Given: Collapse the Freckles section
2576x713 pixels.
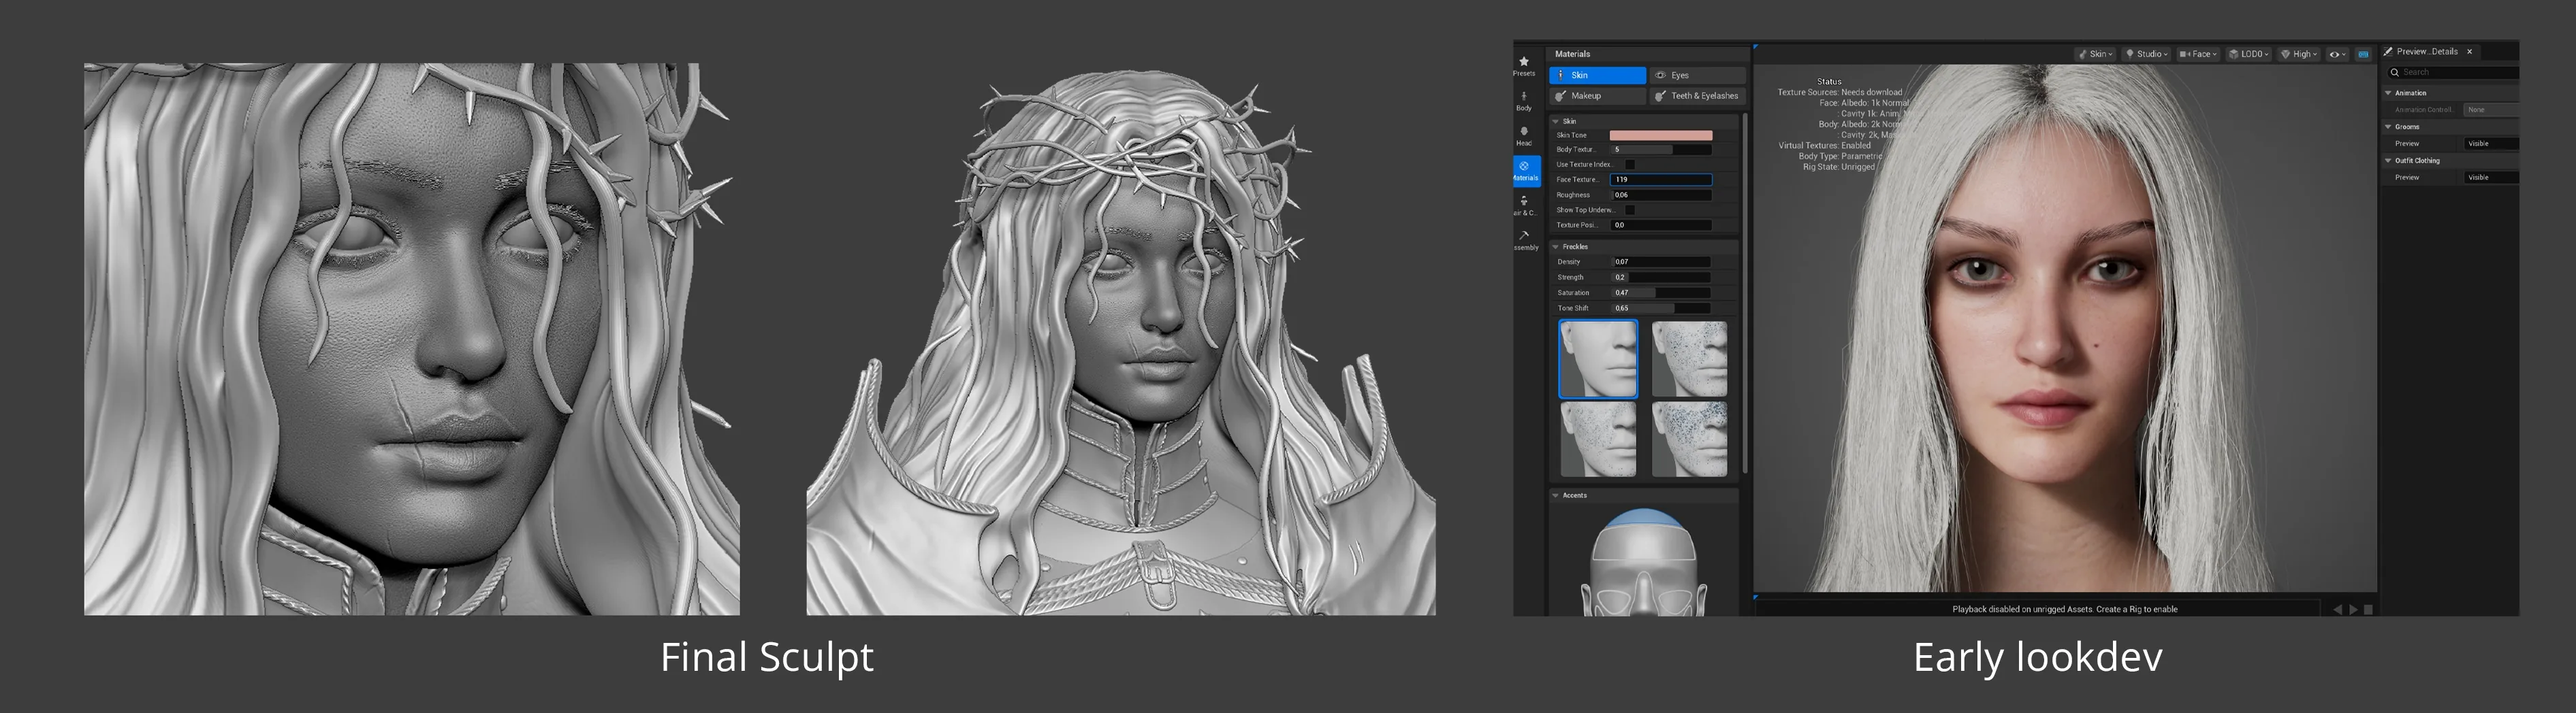Looking at the screenshot, I should point(1556,247).
